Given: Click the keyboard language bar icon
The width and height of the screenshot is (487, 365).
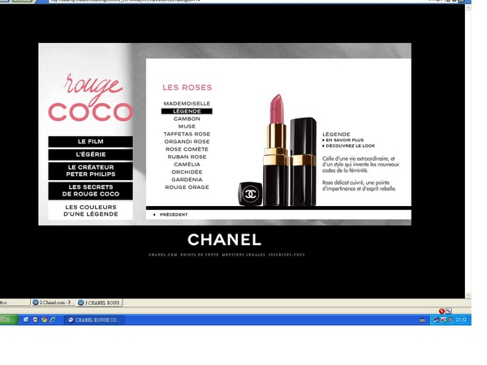Looking at the screenshot, I should [422, 320].
